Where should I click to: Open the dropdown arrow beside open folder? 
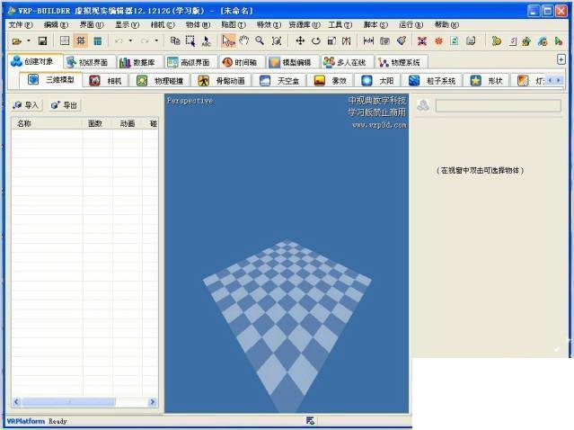(29, 40)
